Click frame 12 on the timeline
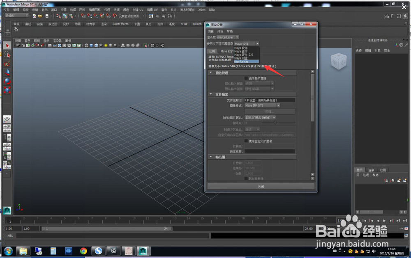 (161, 220)
